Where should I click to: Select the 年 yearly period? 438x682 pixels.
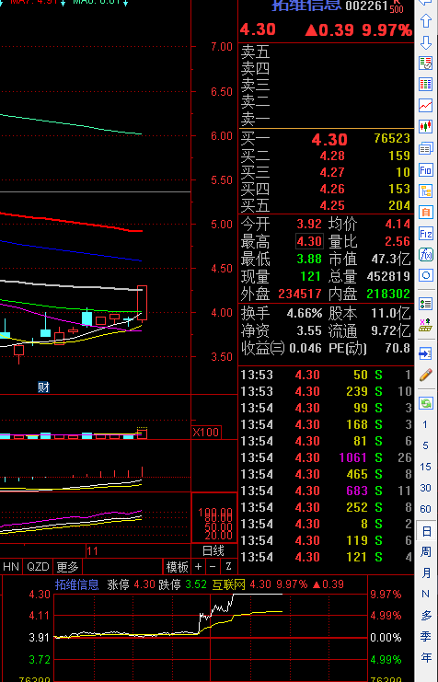(426, 658)
